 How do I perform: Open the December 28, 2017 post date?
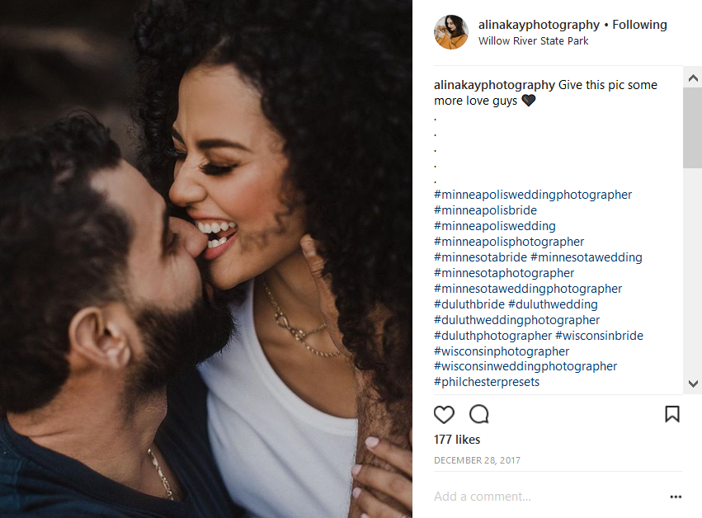(477, 460)
